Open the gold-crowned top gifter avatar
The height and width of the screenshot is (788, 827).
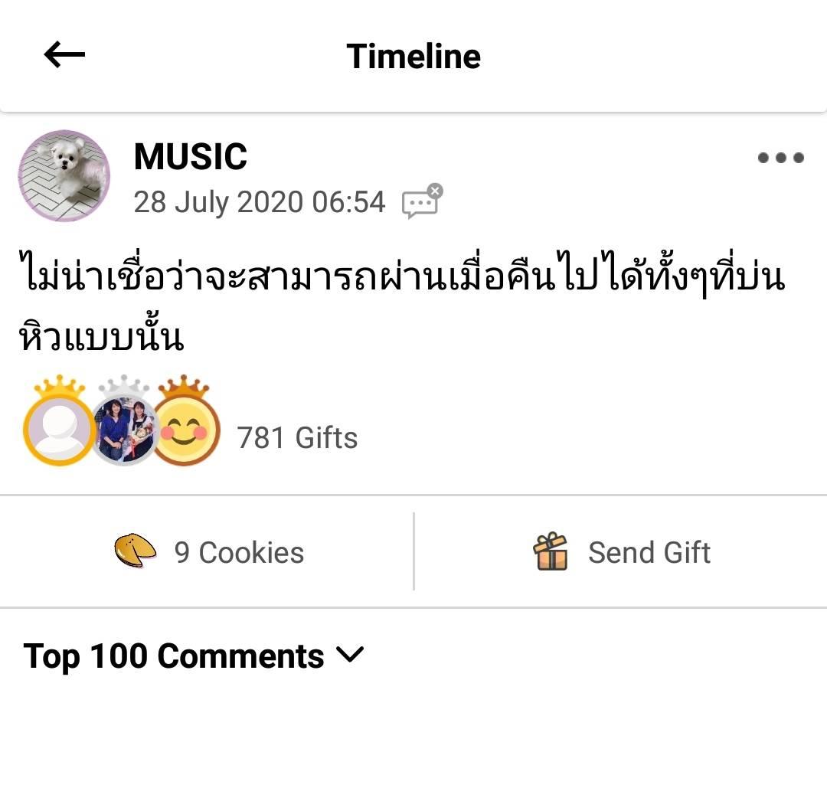[60, 421]
